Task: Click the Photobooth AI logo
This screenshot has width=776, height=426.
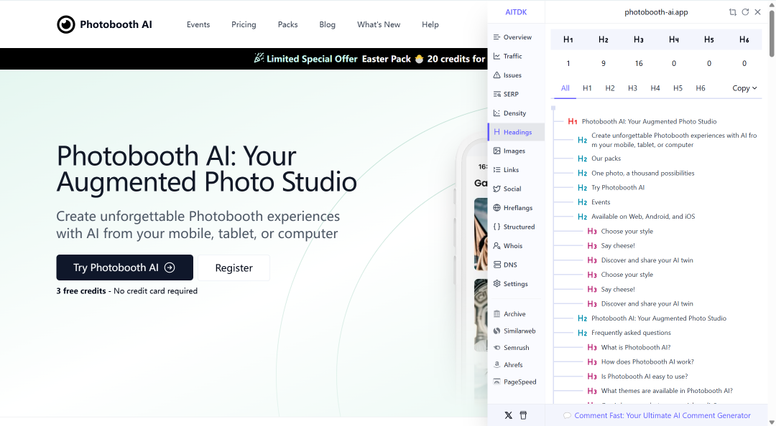Action: (104, 24)
